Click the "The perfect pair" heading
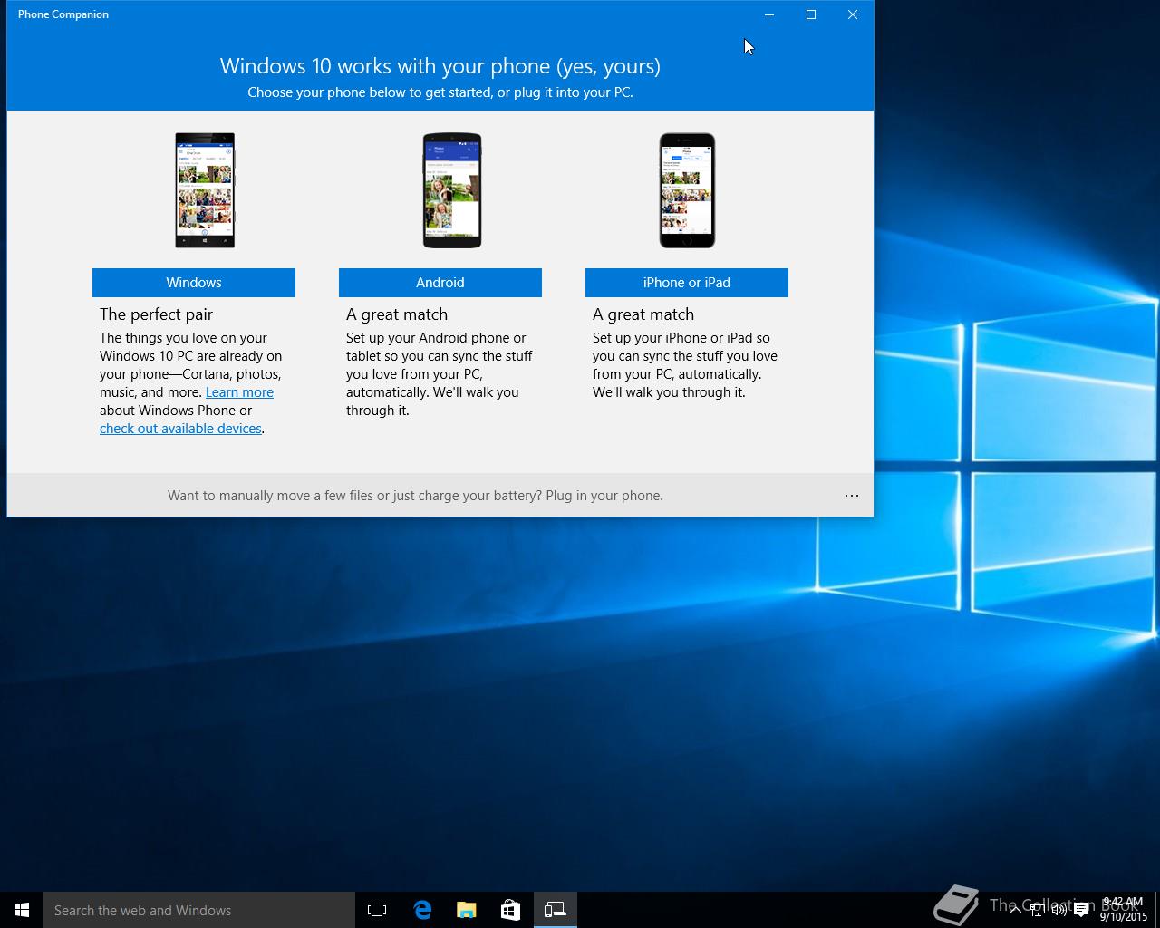The height and width of the screenshot is (928, 1160). point(156,314)
